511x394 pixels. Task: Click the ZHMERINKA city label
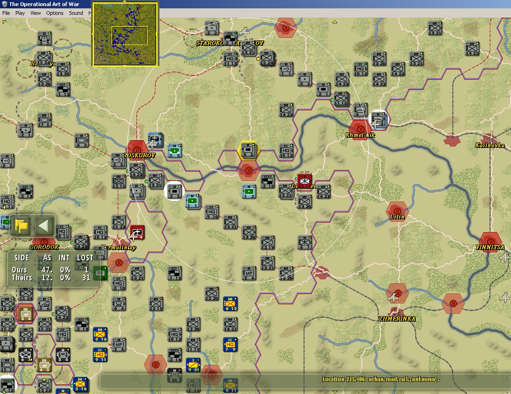397,318
